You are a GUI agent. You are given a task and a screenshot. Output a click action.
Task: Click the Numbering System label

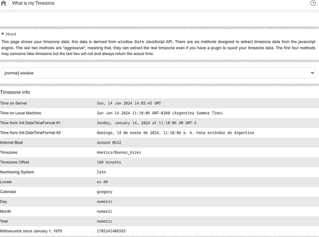click(17, 172)
